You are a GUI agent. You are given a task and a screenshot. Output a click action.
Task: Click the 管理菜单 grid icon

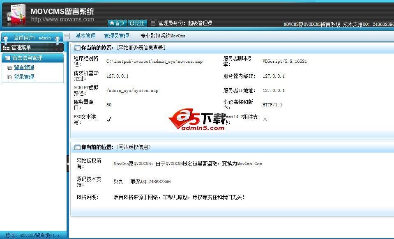click(x=6, y=48)
